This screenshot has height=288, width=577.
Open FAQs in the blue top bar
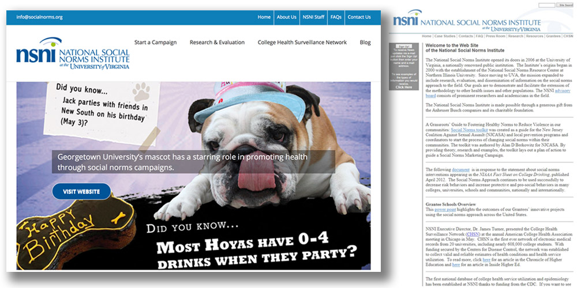click(x=336, y=17)
